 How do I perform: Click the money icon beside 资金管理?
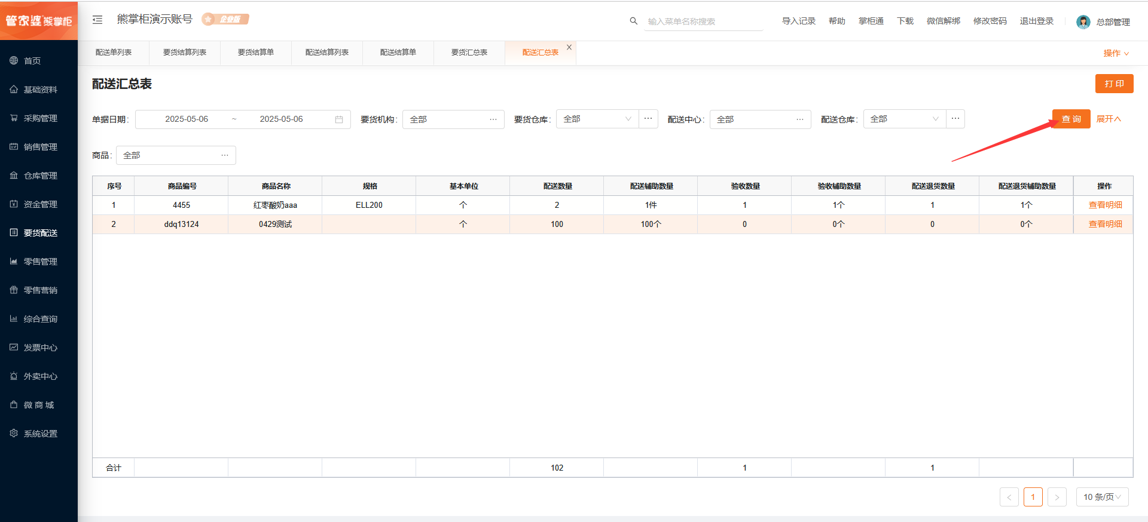click(14, 204)
